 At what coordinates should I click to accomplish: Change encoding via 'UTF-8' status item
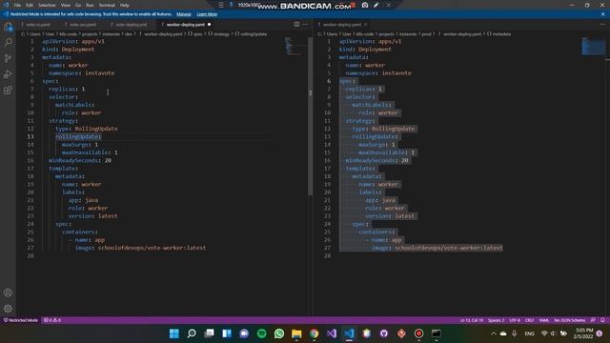click(x=515, y=320)
